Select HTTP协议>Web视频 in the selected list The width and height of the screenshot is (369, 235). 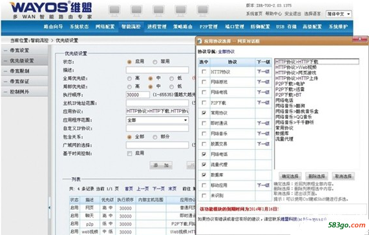click(x=296, y=67)
